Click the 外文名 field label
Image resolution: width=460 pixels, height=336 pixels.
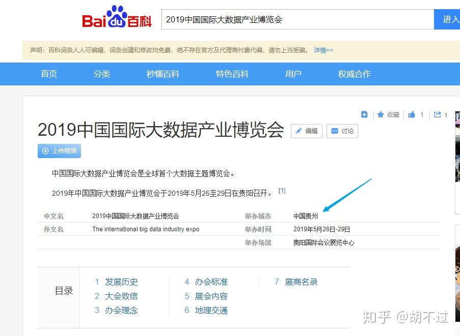(x=53, y=229)
